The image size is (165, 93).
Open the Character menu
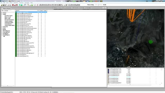pyautogui.click(x=21, y=3)
